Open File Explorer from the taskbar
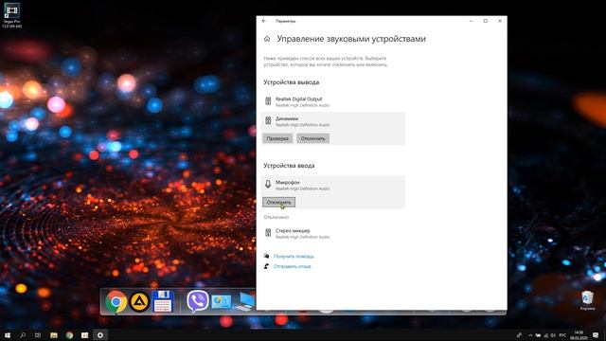This screenshot has height=341, width=606. [54, 335]
